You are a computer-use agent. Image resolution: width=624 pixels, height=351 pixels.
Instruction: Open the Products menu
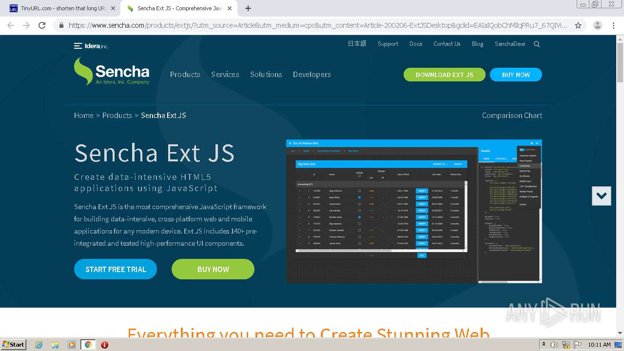click(x=185, y=75)
